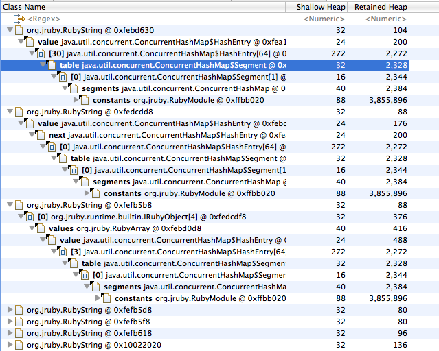Collapse org.jruby.RubyString @ 0xfedcdd8 row
The width and height of the screenshot is (439, 351).
(x=10, y=112)
